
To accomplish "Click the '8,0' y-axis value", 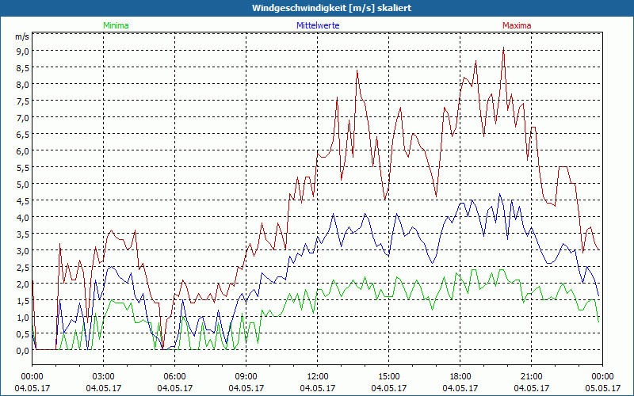I will click(x=22, y=84).
